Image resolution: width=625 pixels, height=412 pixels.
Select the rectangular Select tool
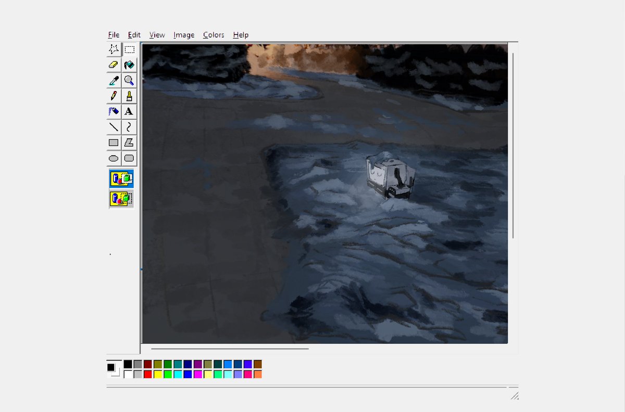(129, 49)
